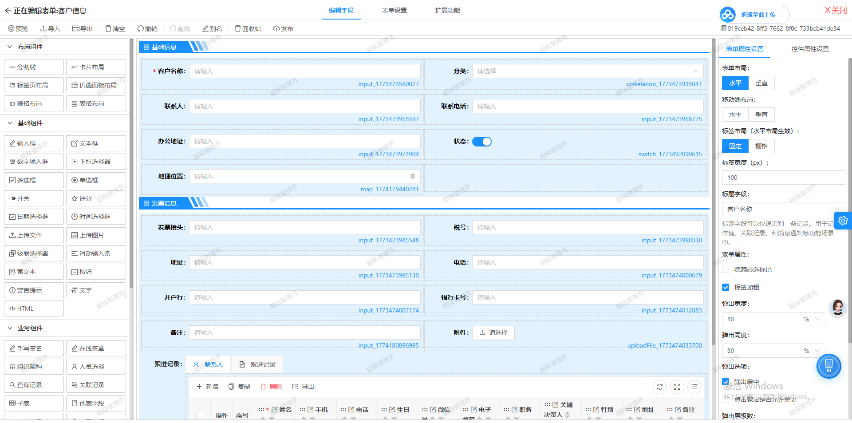Click the blue gear settings floating icon

[x=843, y=221]
